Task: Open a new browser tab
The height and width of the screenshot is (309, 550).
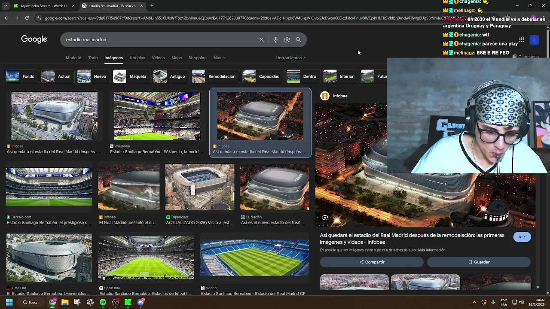Action: click(152, 6)
